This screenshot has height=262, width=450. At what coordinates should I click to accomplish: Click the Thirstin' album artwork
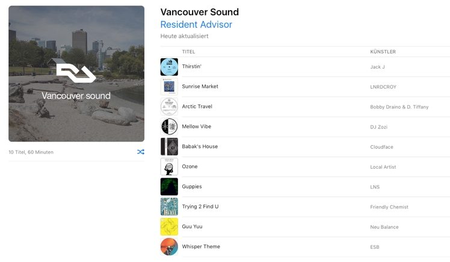click(x=169, y=67)
